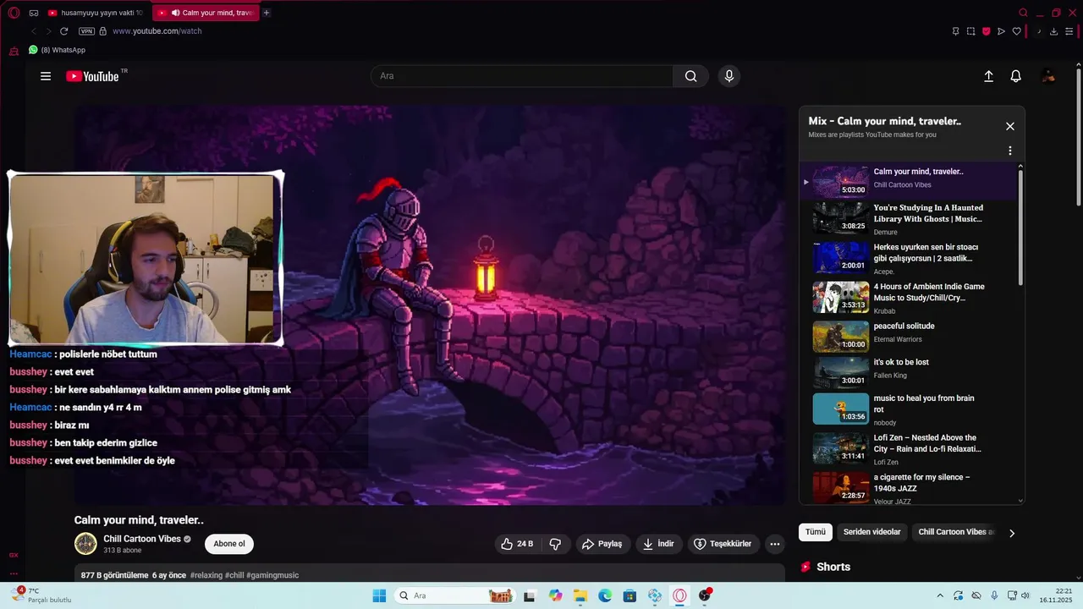
Task: Click the Teşekkürler thanks button
Action: point(723,544)
